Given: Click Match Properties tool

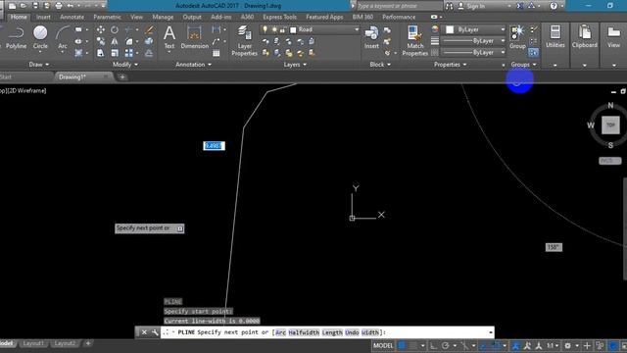Looking at the screenshot, I should (x=414, y=40).
